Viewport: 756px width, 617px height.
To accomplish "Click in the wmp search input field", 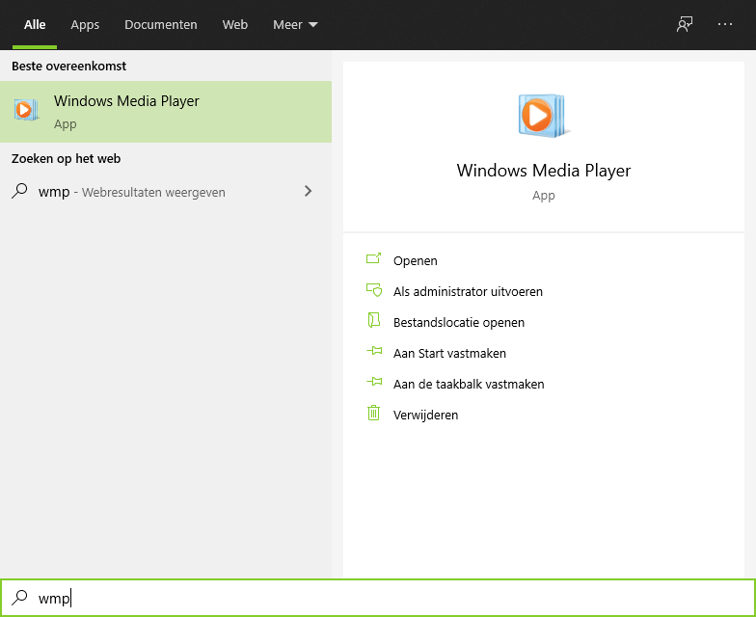I will point(378,598).
